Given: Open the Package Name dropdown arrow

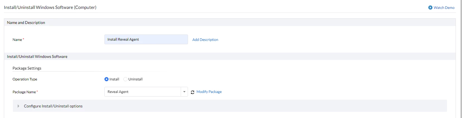Looking at the screenshot, I should pos(184,92).
